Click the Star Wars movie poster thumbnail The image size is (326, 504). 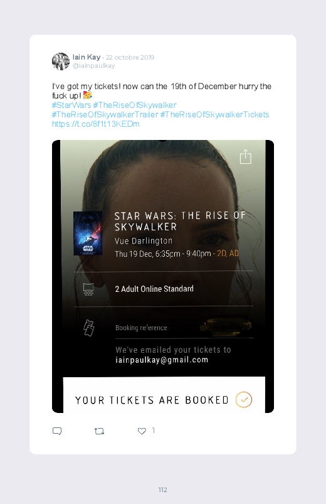pos(88,233)
